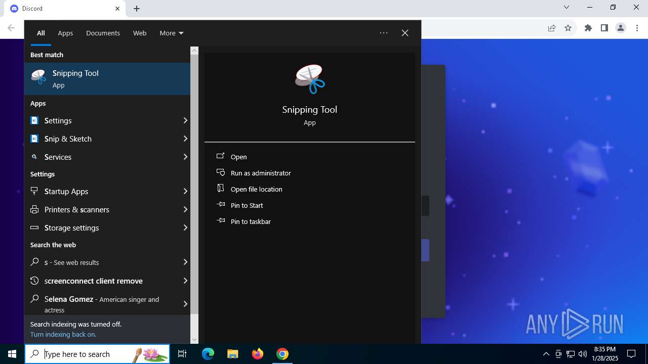This screenshot has width=648, height=364.
Task: Expand the Storage settings result arrow
Action: [x=185, y=227]
